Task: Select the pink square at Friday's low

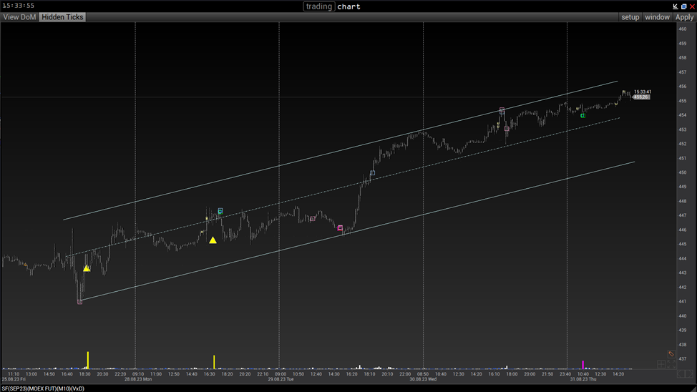Action: (79, 302)
